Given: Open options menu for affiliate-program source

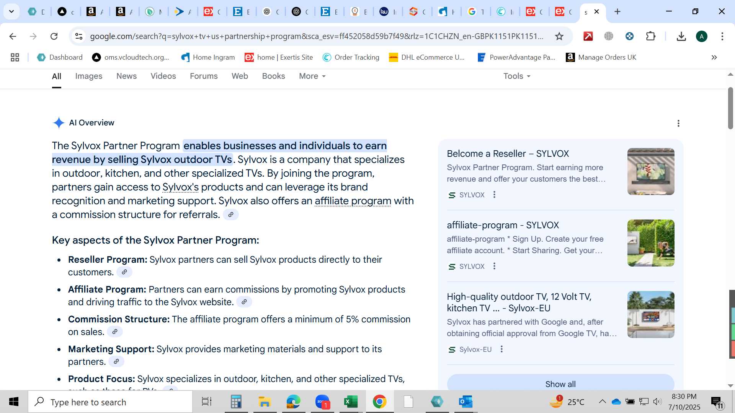Looking at the screenshot, I should click(494, 266).
